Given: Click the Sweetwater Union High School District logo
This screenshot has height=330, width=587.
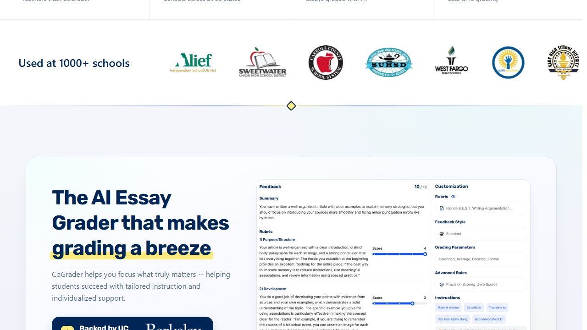Looking at the screenshot, I should 262,62.
